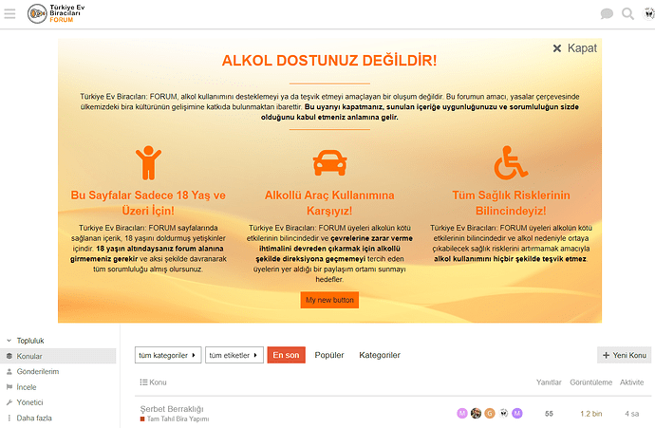Open the tüm etiketler dropdown

[x=234, y=355]
